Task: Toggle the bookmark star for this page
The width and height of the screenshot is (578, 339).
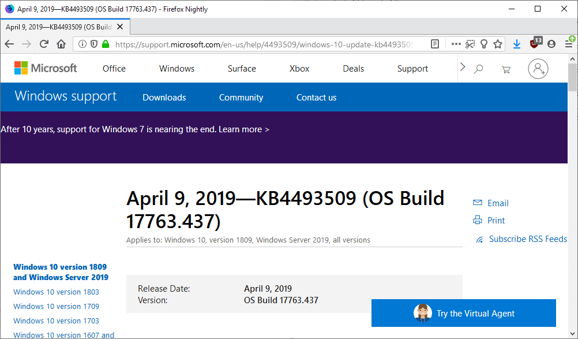Action: click(498, 43)
